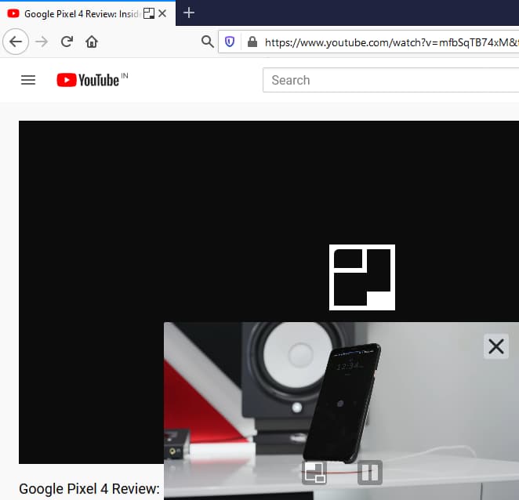
Task: Click the tracking protection shield icon
Action: (230, 42)
